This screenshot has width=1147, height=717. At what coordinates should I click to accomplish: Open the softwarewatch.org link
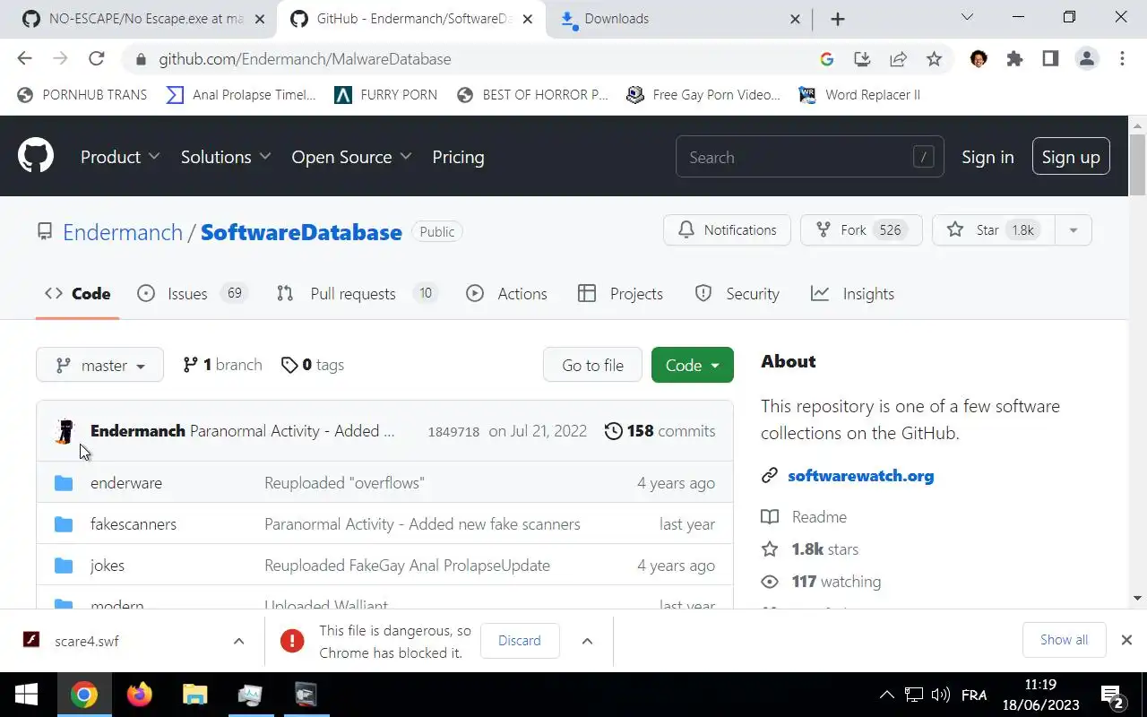click(860, 476)
